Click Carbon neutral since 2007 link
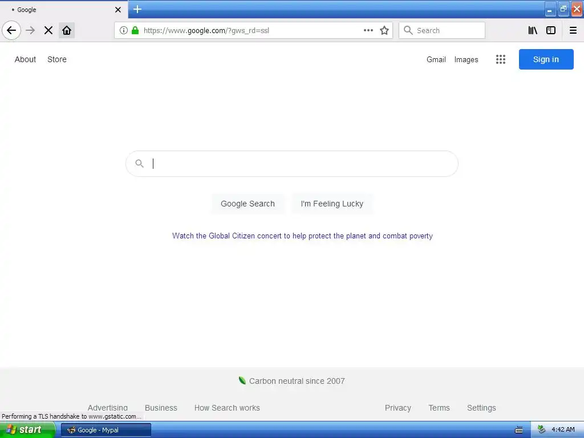 (297, 381)
